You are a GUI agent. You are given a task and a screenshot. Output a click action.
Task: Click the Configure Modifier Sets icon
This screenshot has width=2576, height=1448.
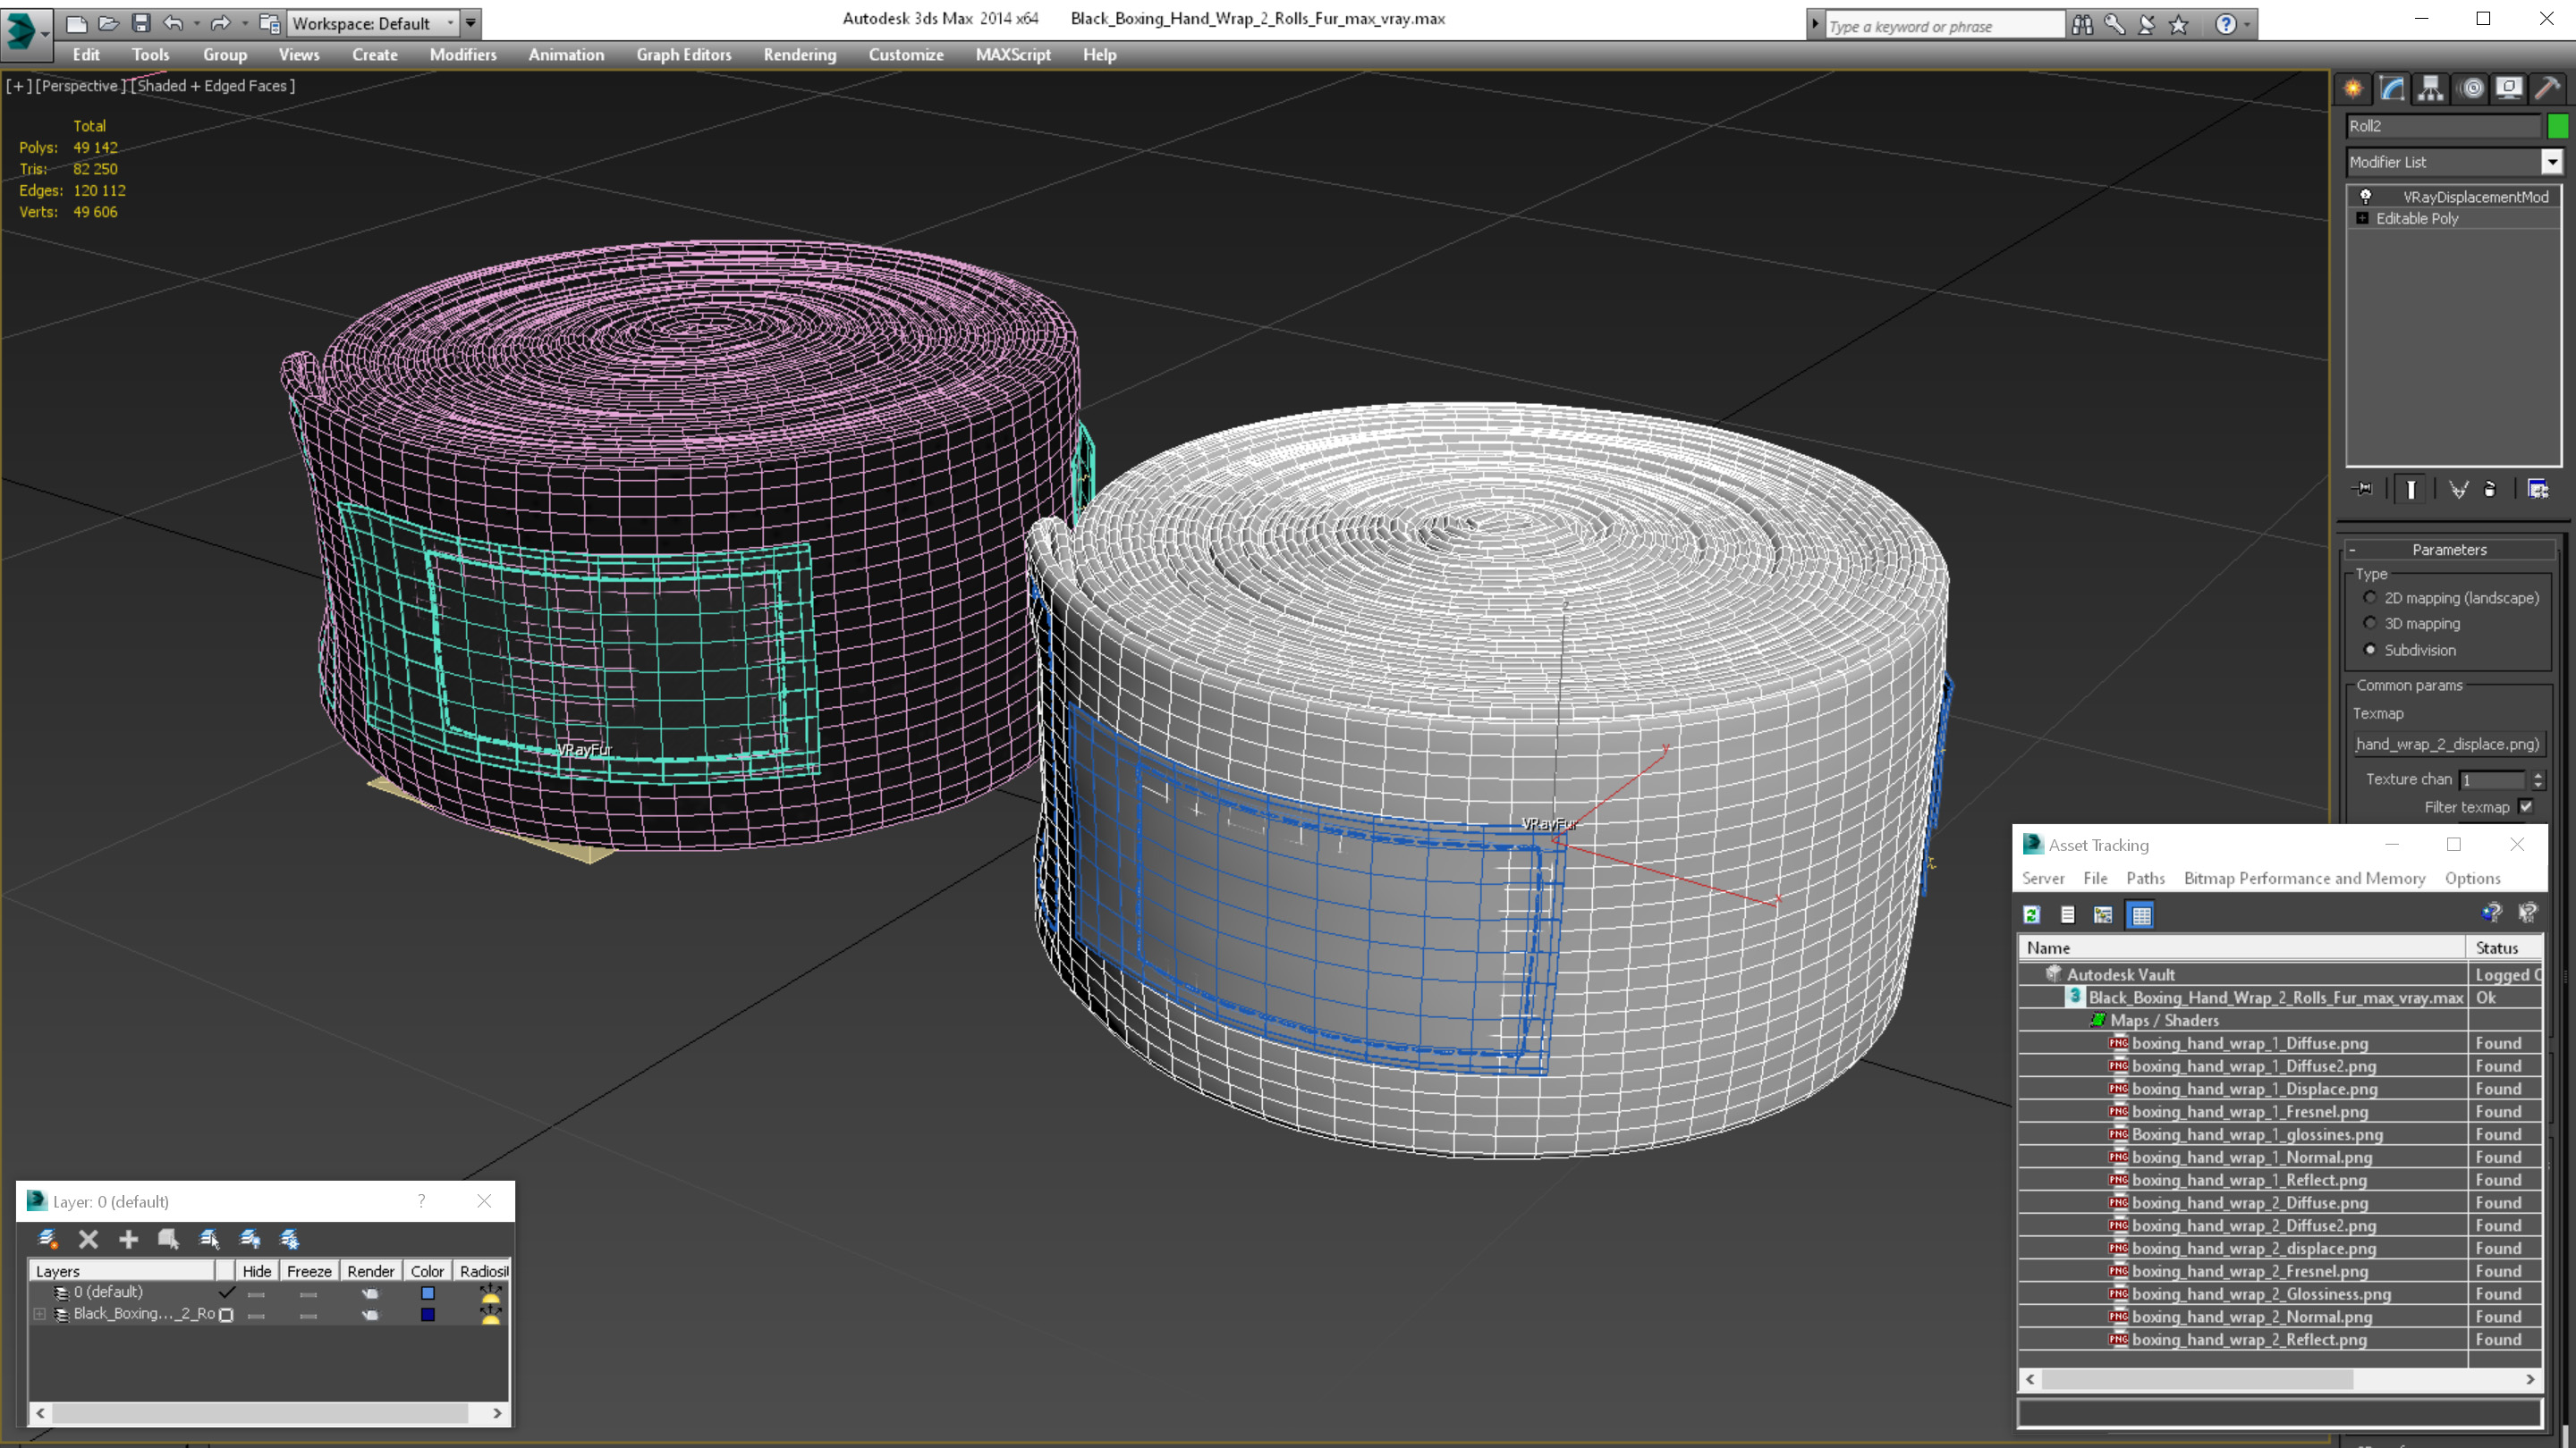pyautogui.click(x=2538, y=489)
